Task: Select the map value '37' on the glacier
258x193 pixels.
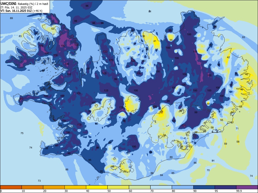Action: click(x=162, y=112)
